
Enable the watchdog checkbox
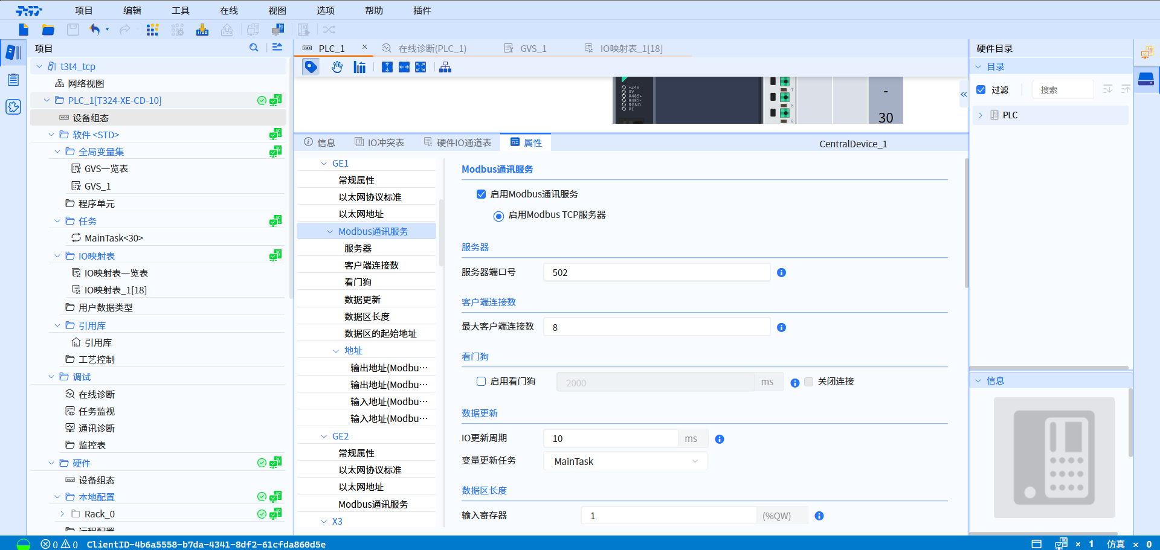tap(481, 381)
